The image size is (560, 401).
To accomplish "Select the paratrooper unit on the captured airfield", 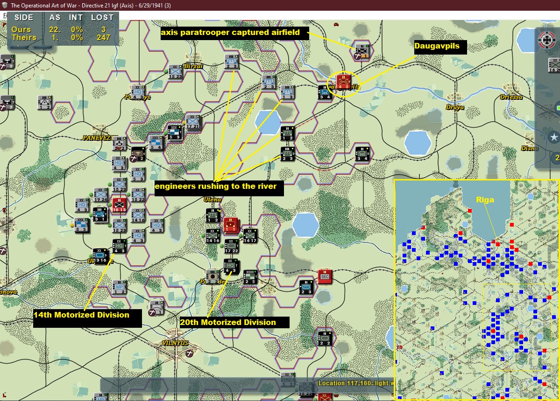I will coord(362,52).
